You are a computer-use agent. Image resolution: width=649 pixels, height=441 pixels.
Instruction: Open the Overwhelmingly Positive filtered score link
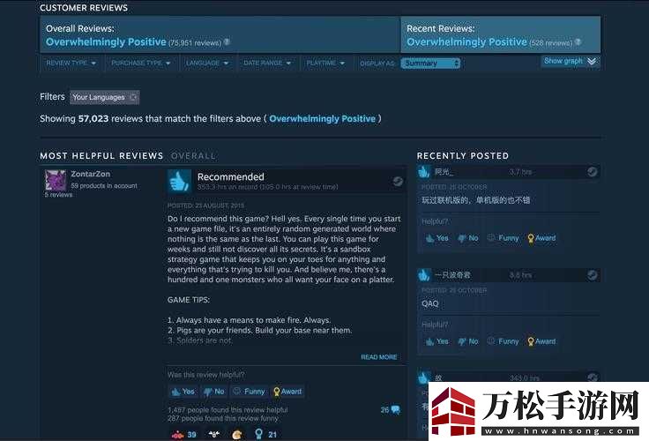[x=322, y=119]
